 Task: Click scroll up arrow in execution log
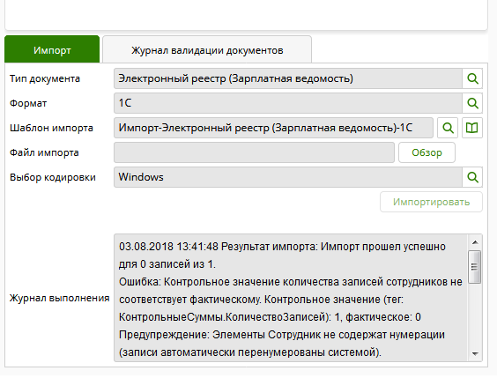click(x=475, y=242)
